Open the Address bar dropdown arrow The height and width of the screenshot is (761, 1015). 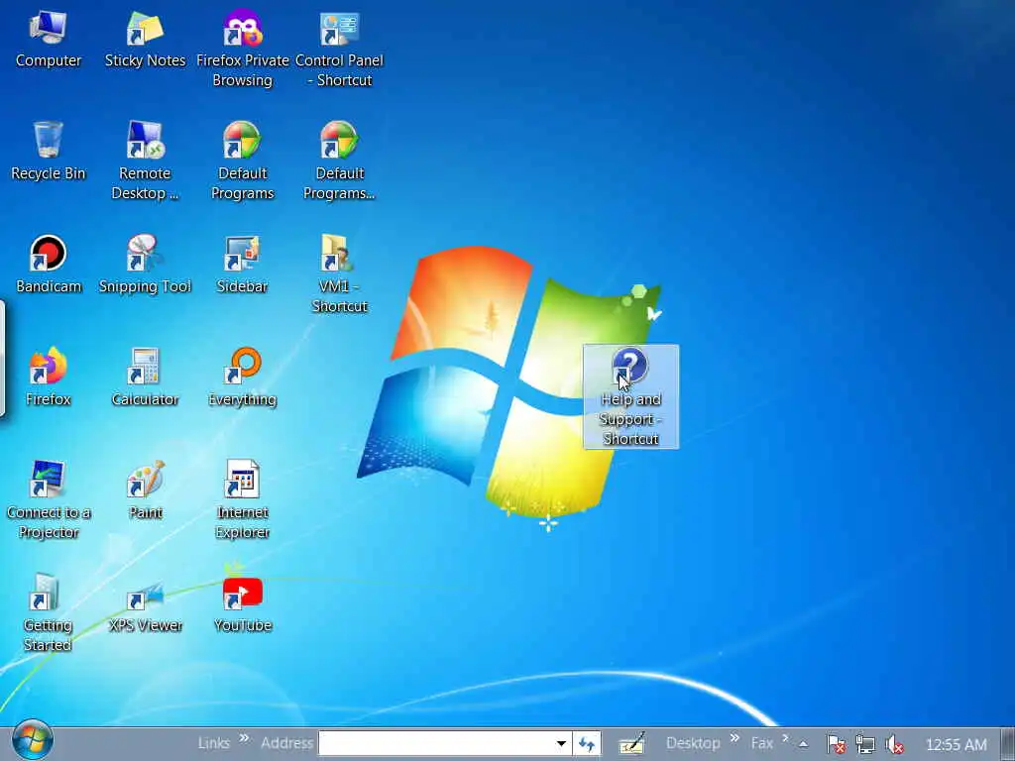[x=561, y=743]
